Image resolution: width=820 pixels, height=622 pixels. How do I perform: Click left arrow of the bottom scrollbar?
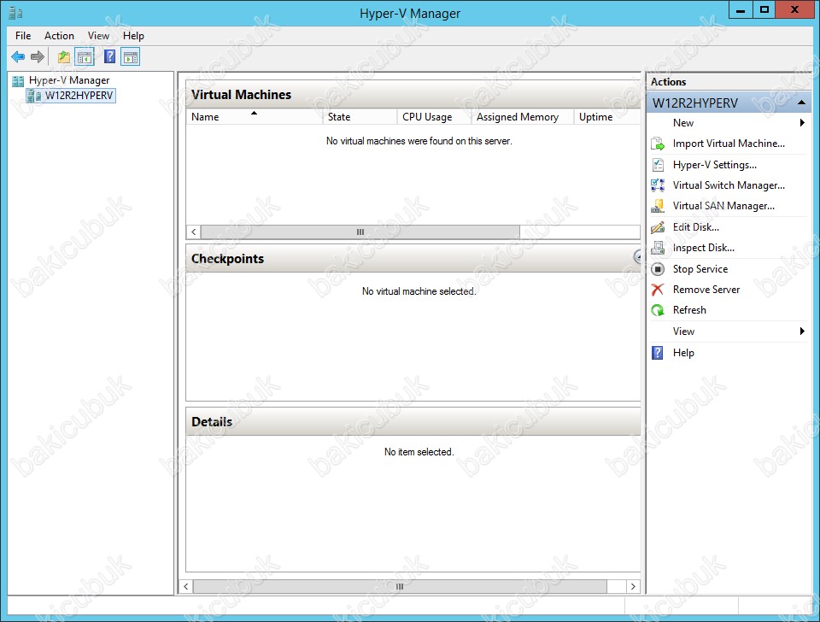click(185, 586)
